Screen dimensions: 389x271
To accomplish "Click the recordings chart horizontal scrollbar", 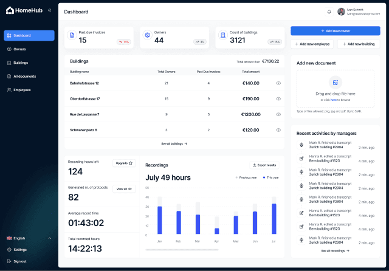I will click(x=182, y=250).
